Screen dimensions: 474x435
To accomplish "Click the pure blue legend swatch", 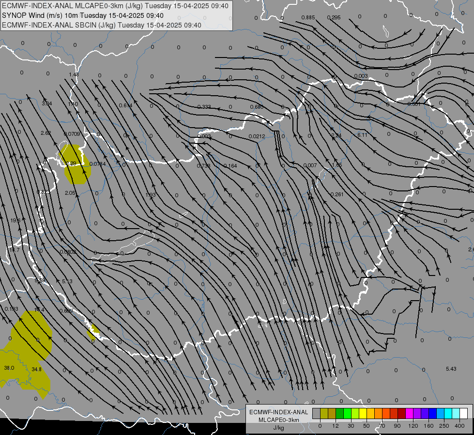I will [x=432, y=414].
